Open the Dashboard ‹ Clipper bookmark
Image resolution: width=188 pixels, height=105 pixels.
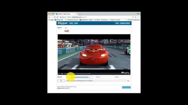[x=87, y=20]
